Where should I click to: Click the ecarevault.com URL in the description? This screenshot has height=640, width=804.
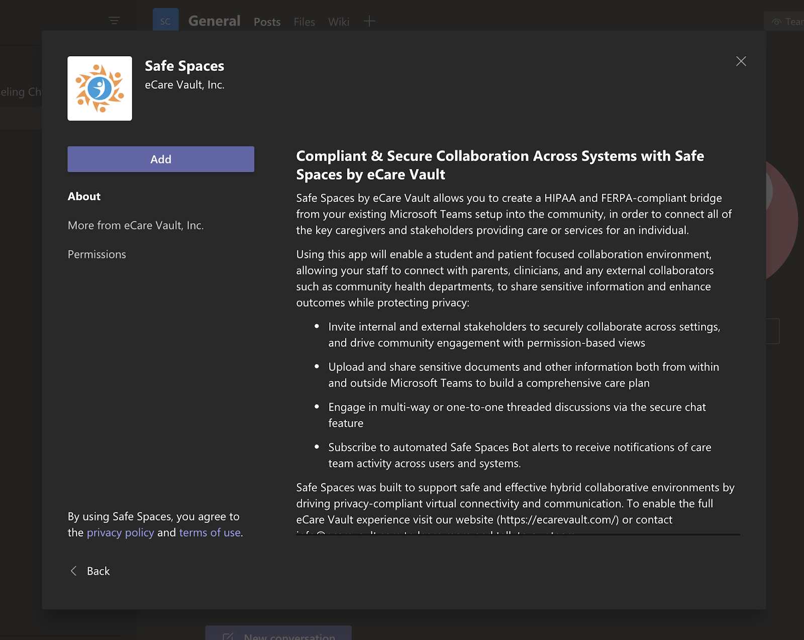(x=559, y=520)
